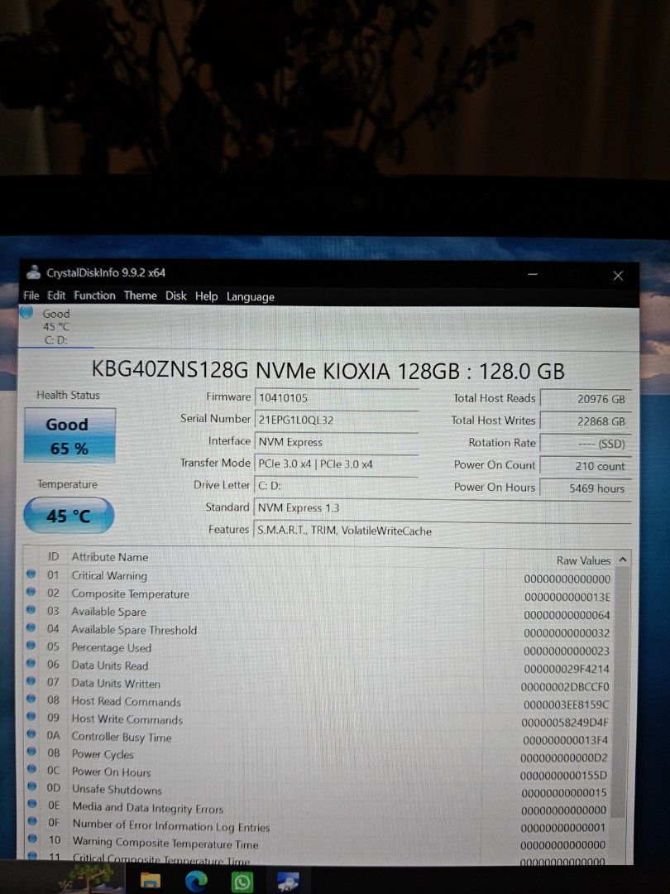Screen dimensions: 670x894
Task: Click raw value 0000058249D4F
Action: [x=565, y=723]
